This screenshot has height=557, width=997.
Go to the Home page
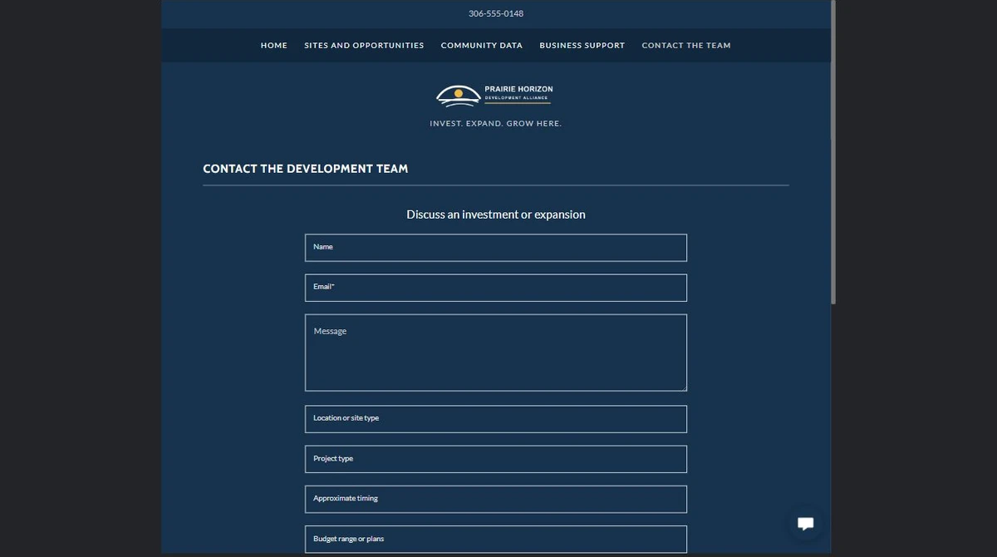coord(274,46)
